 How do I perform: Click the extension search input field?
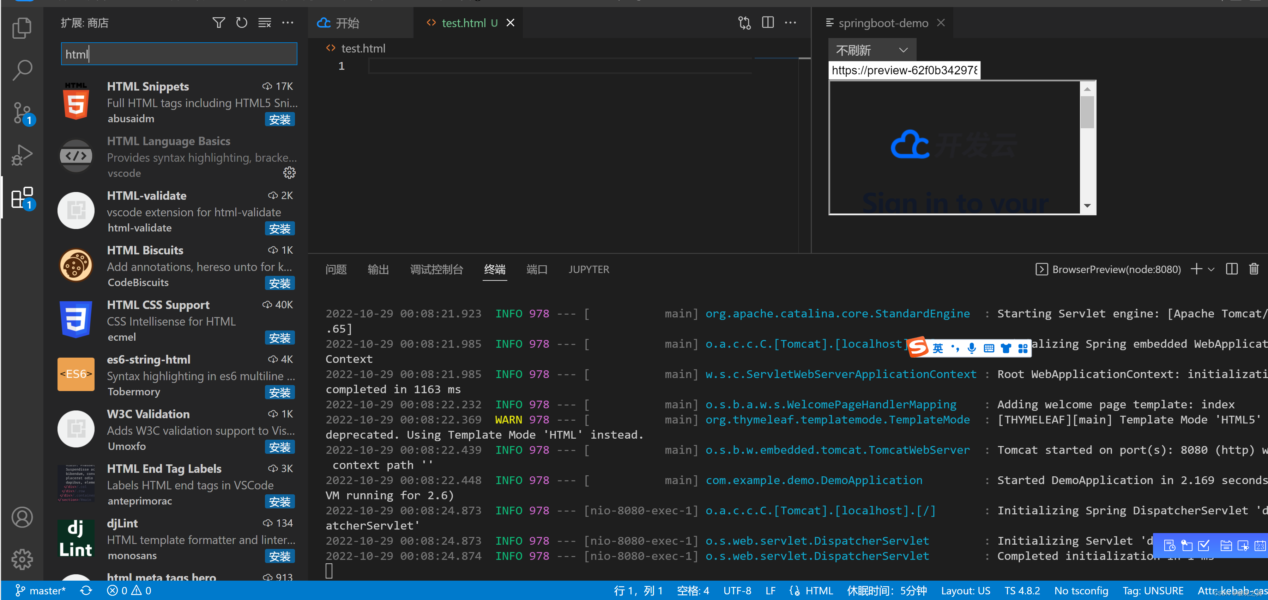click(179, 54)
